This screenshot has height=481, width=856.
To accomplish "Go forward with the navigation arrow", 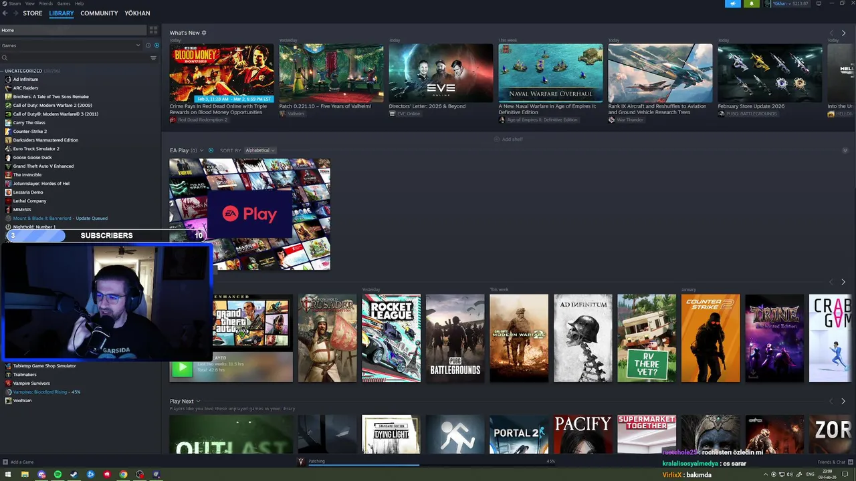I will tap(17, 13).
